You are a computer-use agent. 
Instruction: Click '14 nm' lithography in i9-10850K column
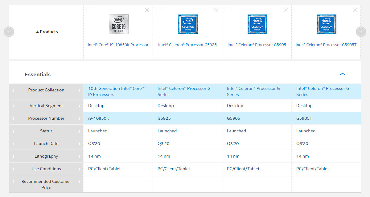94,156
